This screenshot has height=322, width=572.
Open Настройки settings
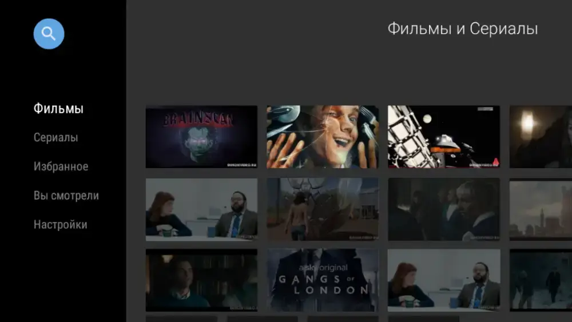coord(60,225)
